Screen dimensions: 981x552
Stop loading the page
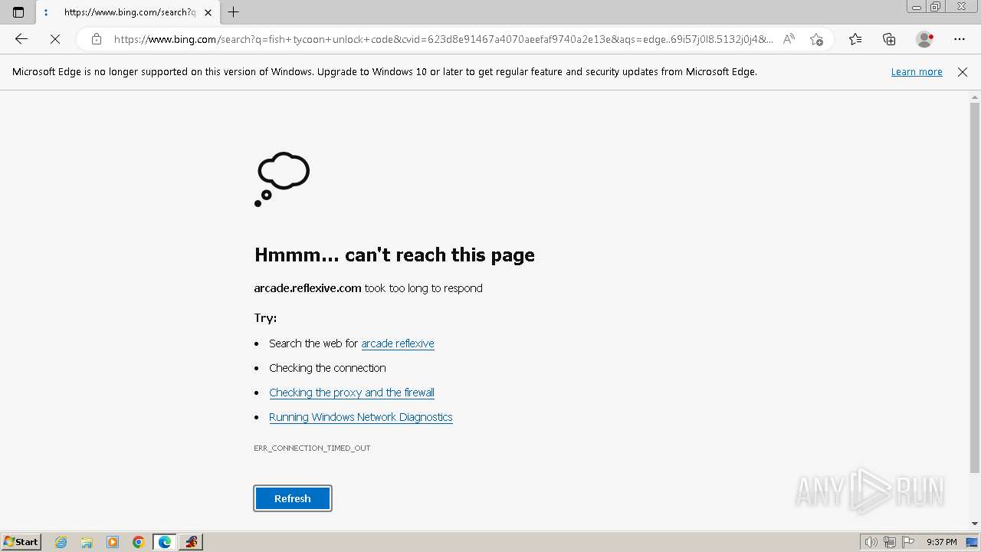coord(55,39)
